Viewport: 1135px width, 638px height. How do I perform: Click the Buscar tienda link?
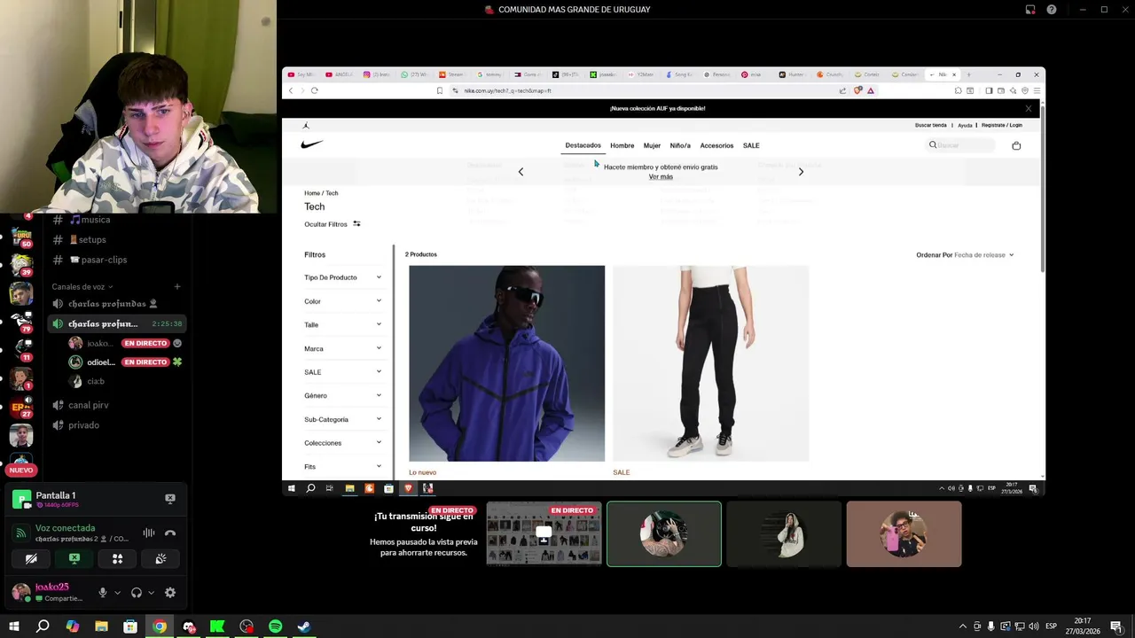coord(931,125)
